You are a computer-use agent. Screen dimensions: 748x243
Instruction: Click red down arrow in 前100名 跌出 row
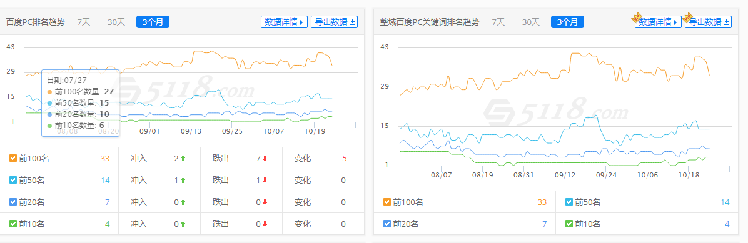pyautogui.click(x=265, y=159)
